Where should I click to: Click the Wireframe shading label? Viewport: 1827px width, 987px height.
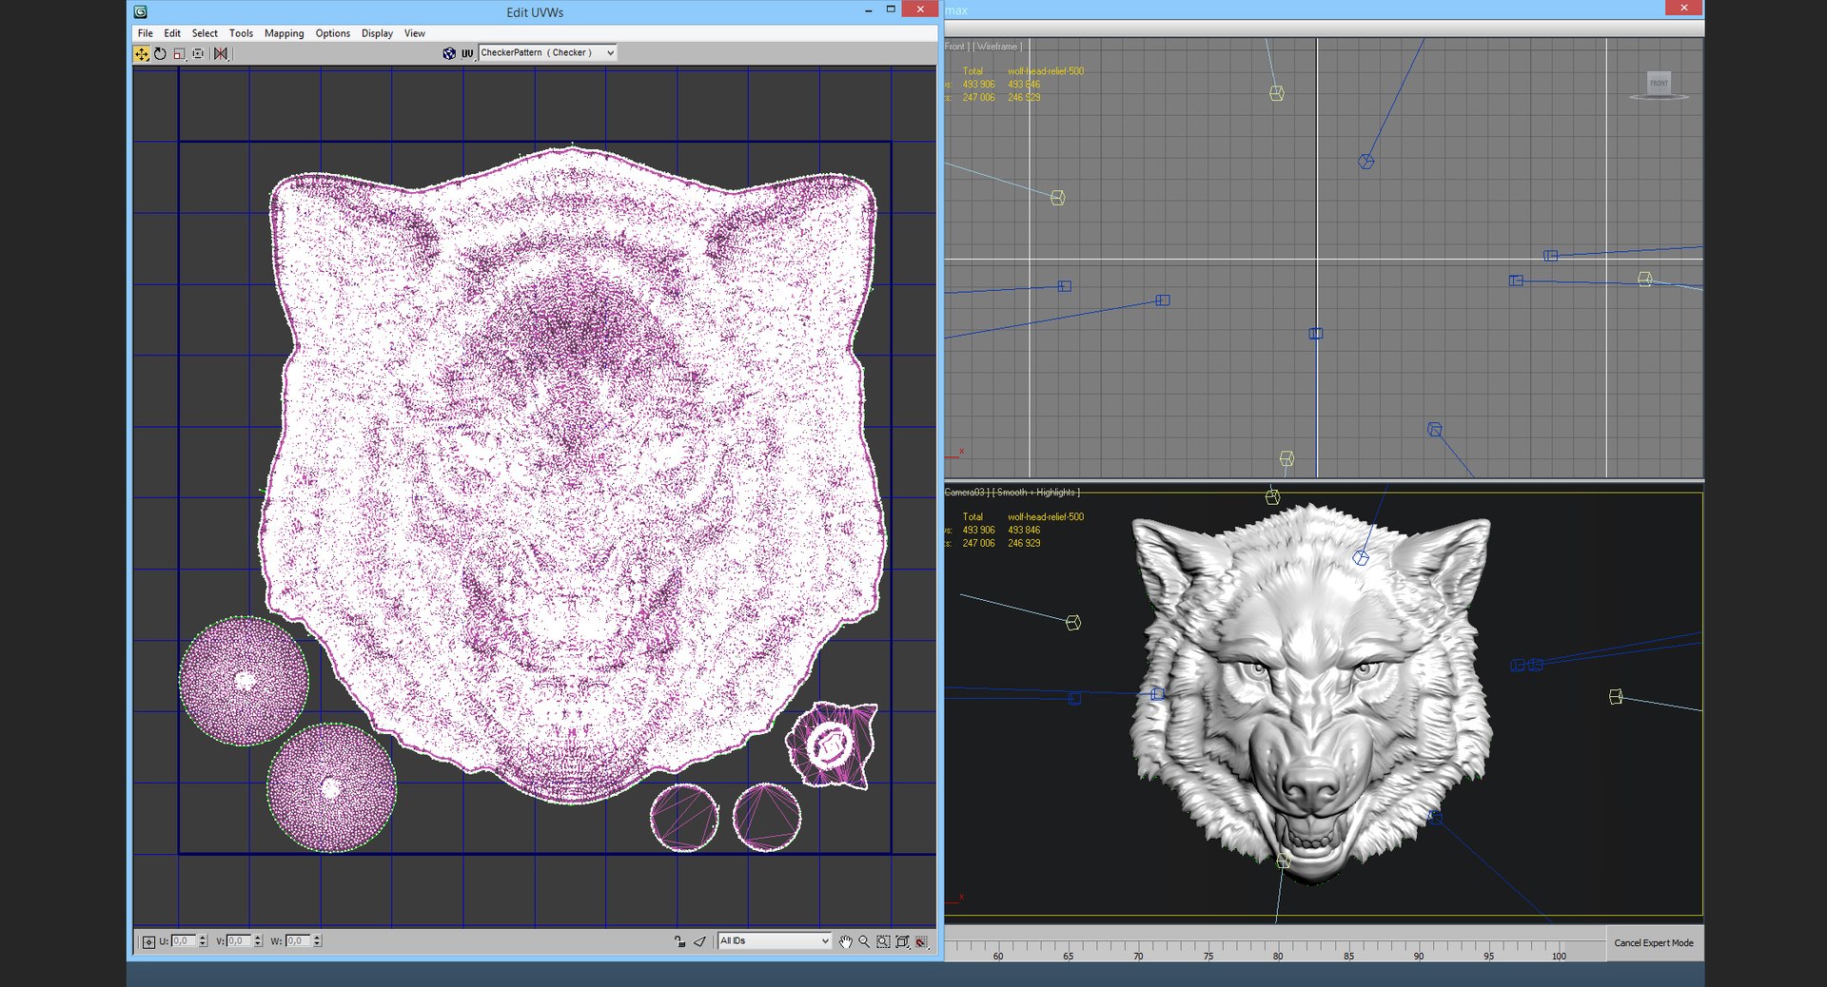pos(996,47)
